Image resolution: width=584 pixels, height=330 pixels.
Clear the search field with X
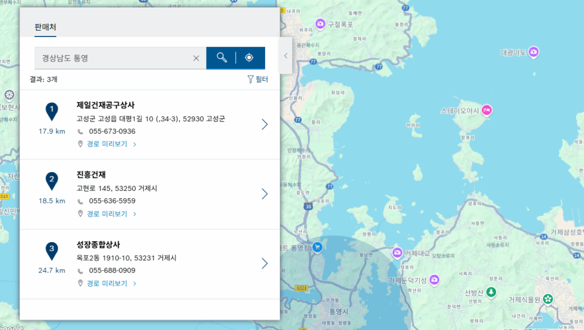[196, 58]
